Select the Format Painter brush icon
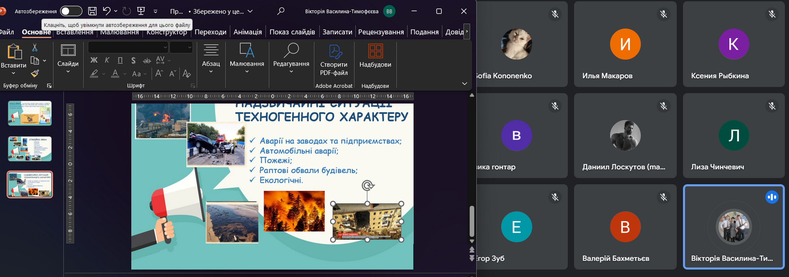Viewport: 789px width, 277px height. click(x=35, y=73)
